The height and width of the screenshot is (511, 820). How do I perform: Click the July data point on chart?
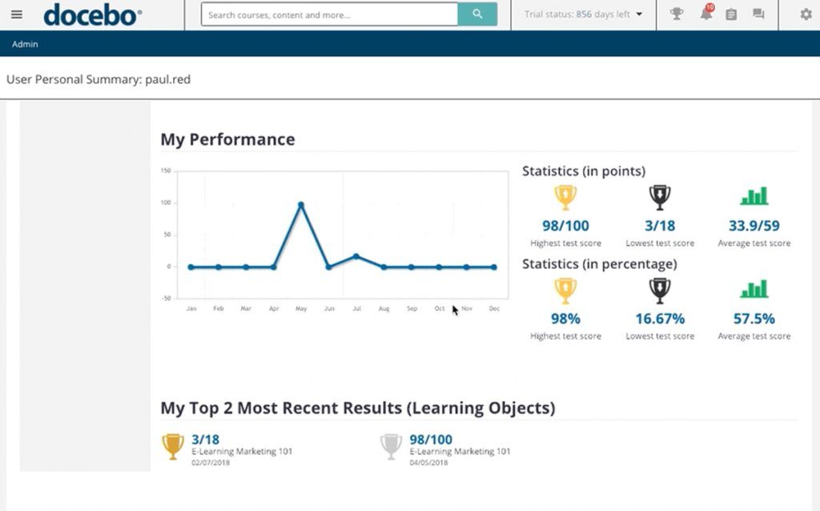click(356, 256)
